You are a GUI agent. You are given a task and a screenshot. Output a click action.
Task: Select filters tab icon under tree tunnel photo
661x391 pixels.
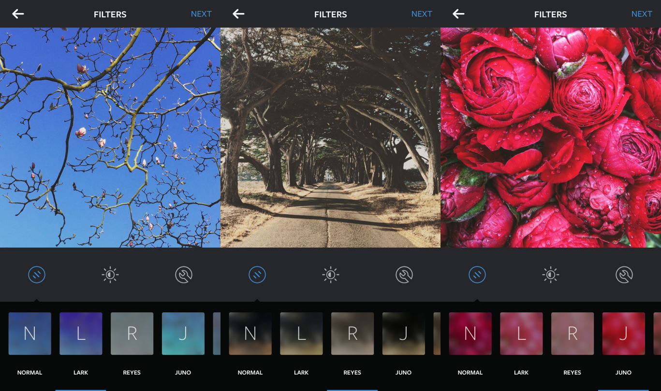click(257, 275)
